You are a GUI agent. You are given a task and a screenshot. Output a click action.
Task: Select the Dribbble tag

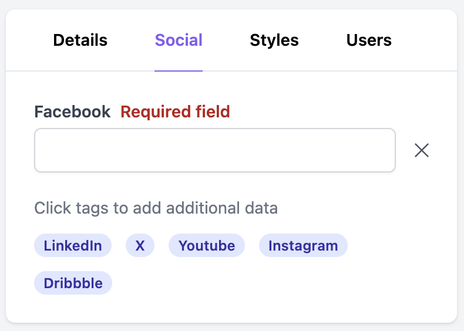[73, 283]
